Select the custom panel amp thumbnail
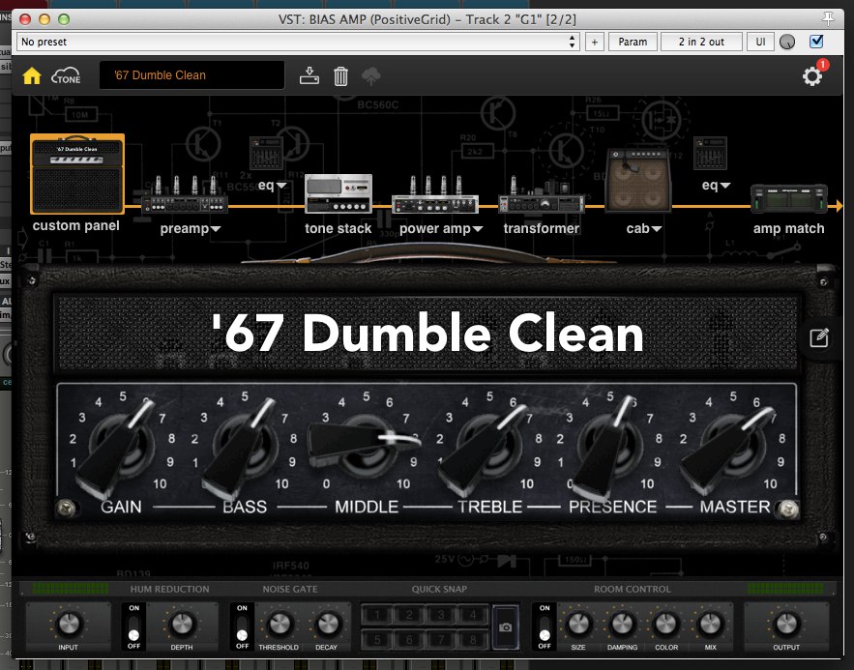854x670 pixels. [77, 174]
